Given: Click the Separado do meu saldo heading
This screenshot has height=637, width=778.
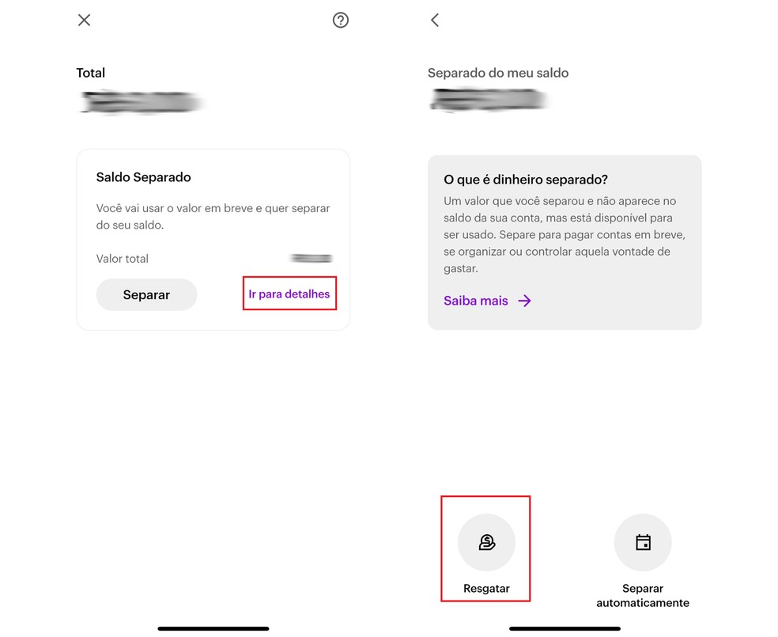Looking at the screenshot, I should (498, 73).
